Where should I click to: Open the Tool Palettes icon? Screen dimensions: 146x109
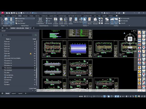click(71, 21)
